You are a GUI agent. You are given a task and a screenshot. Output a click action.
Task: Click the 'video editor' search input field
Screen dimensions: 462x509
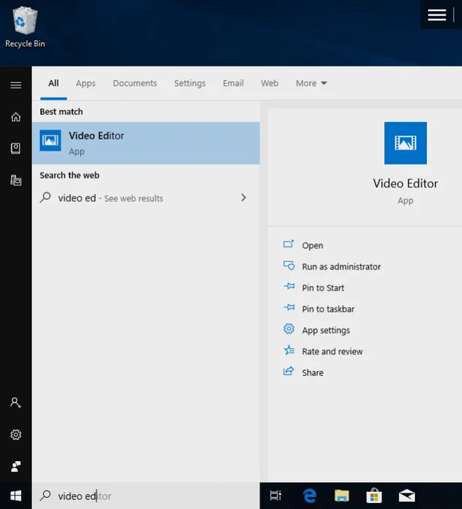click(x=146, y=496)
